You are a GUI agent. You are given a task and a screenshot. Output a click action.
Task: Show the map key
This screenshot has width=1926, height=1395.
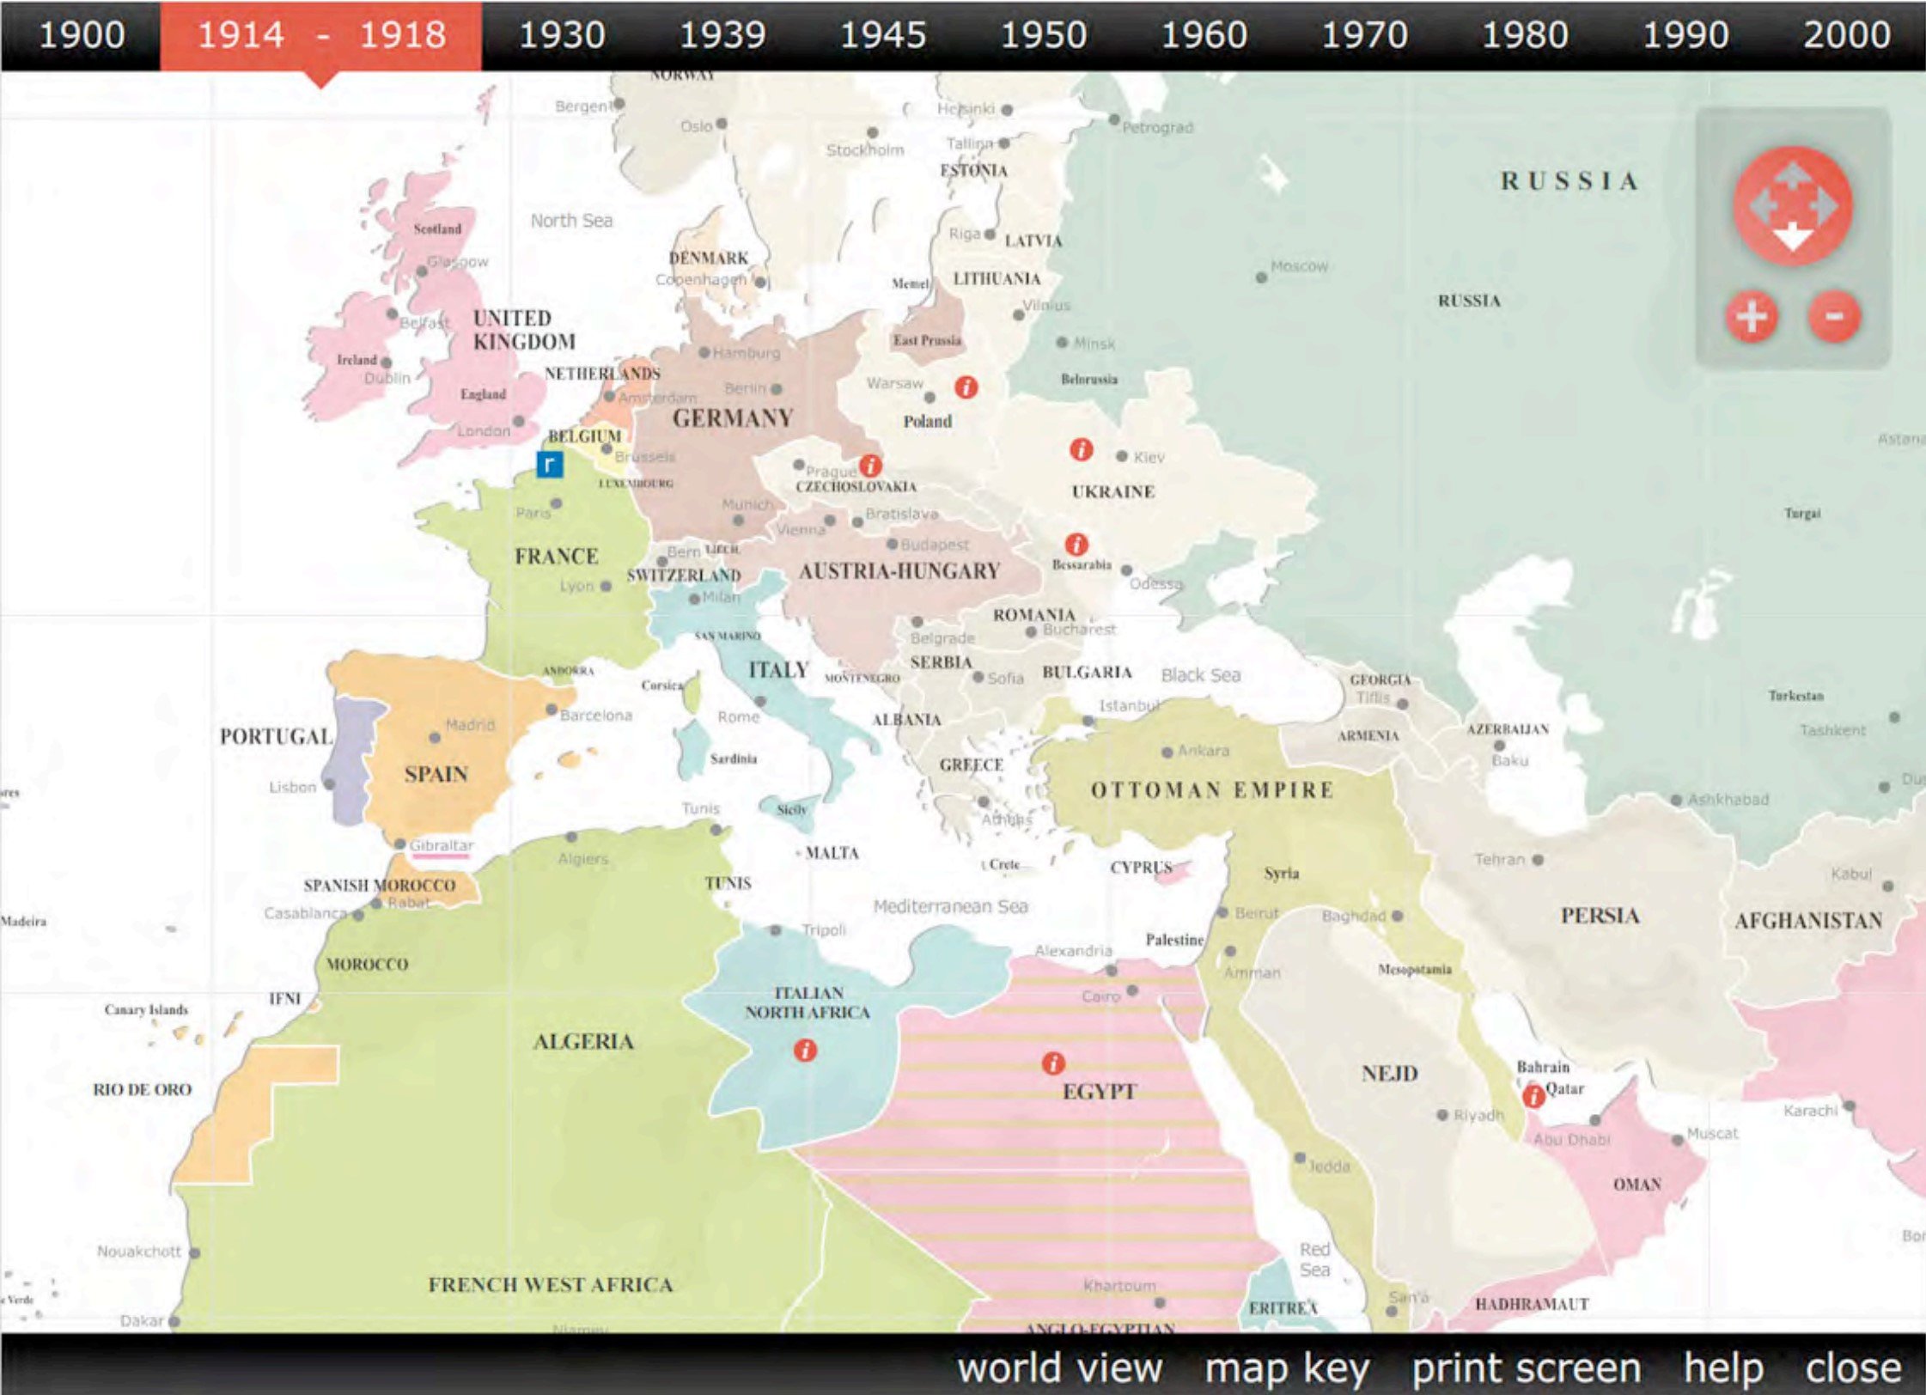[x=1287, y=1368]
